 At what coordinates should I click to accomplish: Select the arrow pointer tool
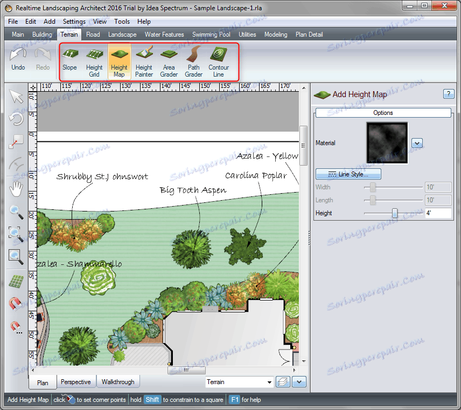point(17,97)
